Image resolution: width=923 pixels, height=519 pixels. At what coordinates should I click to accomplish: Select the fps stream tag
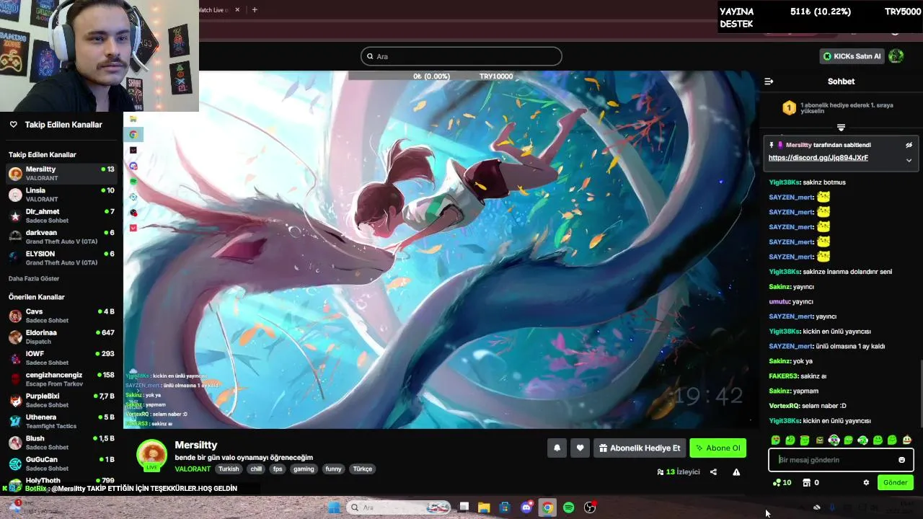pyautogui.click(x=278, y=469)
